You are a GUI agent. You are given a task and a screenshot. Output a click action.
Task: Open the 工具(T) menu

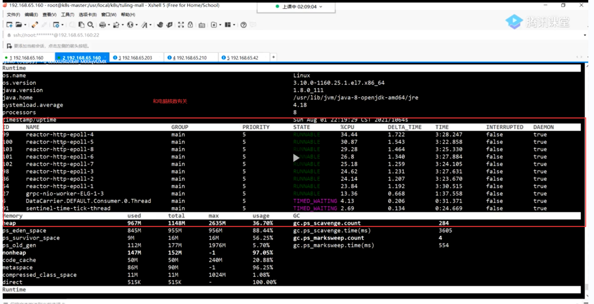[x=67, y=14]
